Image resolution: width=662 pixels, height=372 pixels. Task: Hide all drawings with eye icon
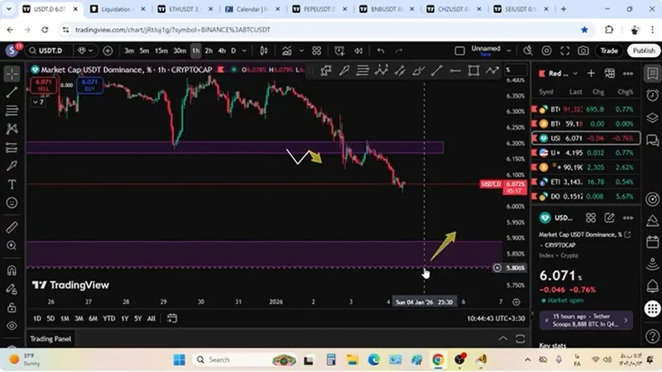pos(12,326)
